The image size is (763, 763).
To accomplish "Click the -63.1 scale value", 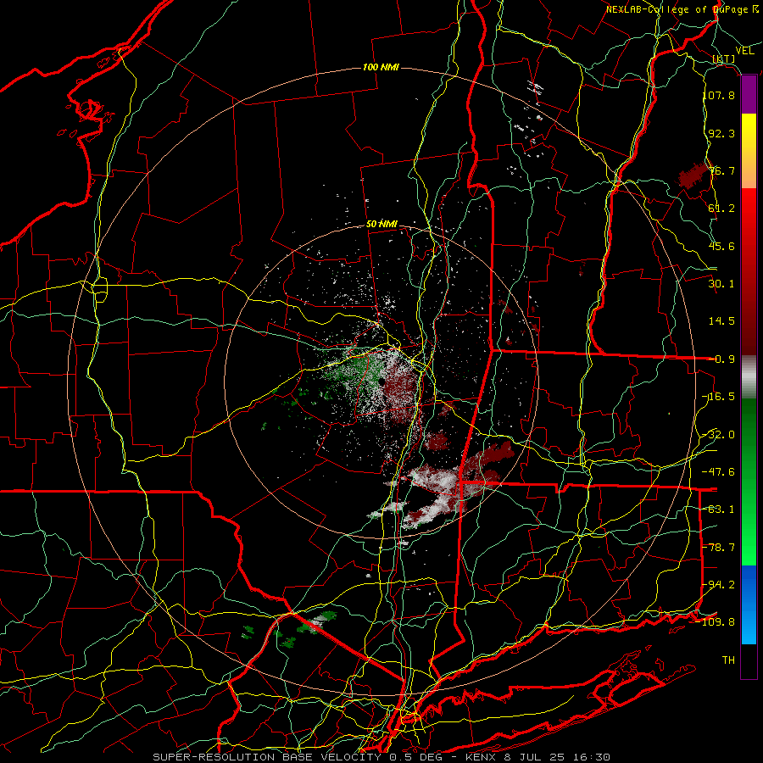I will pos(718,510).
